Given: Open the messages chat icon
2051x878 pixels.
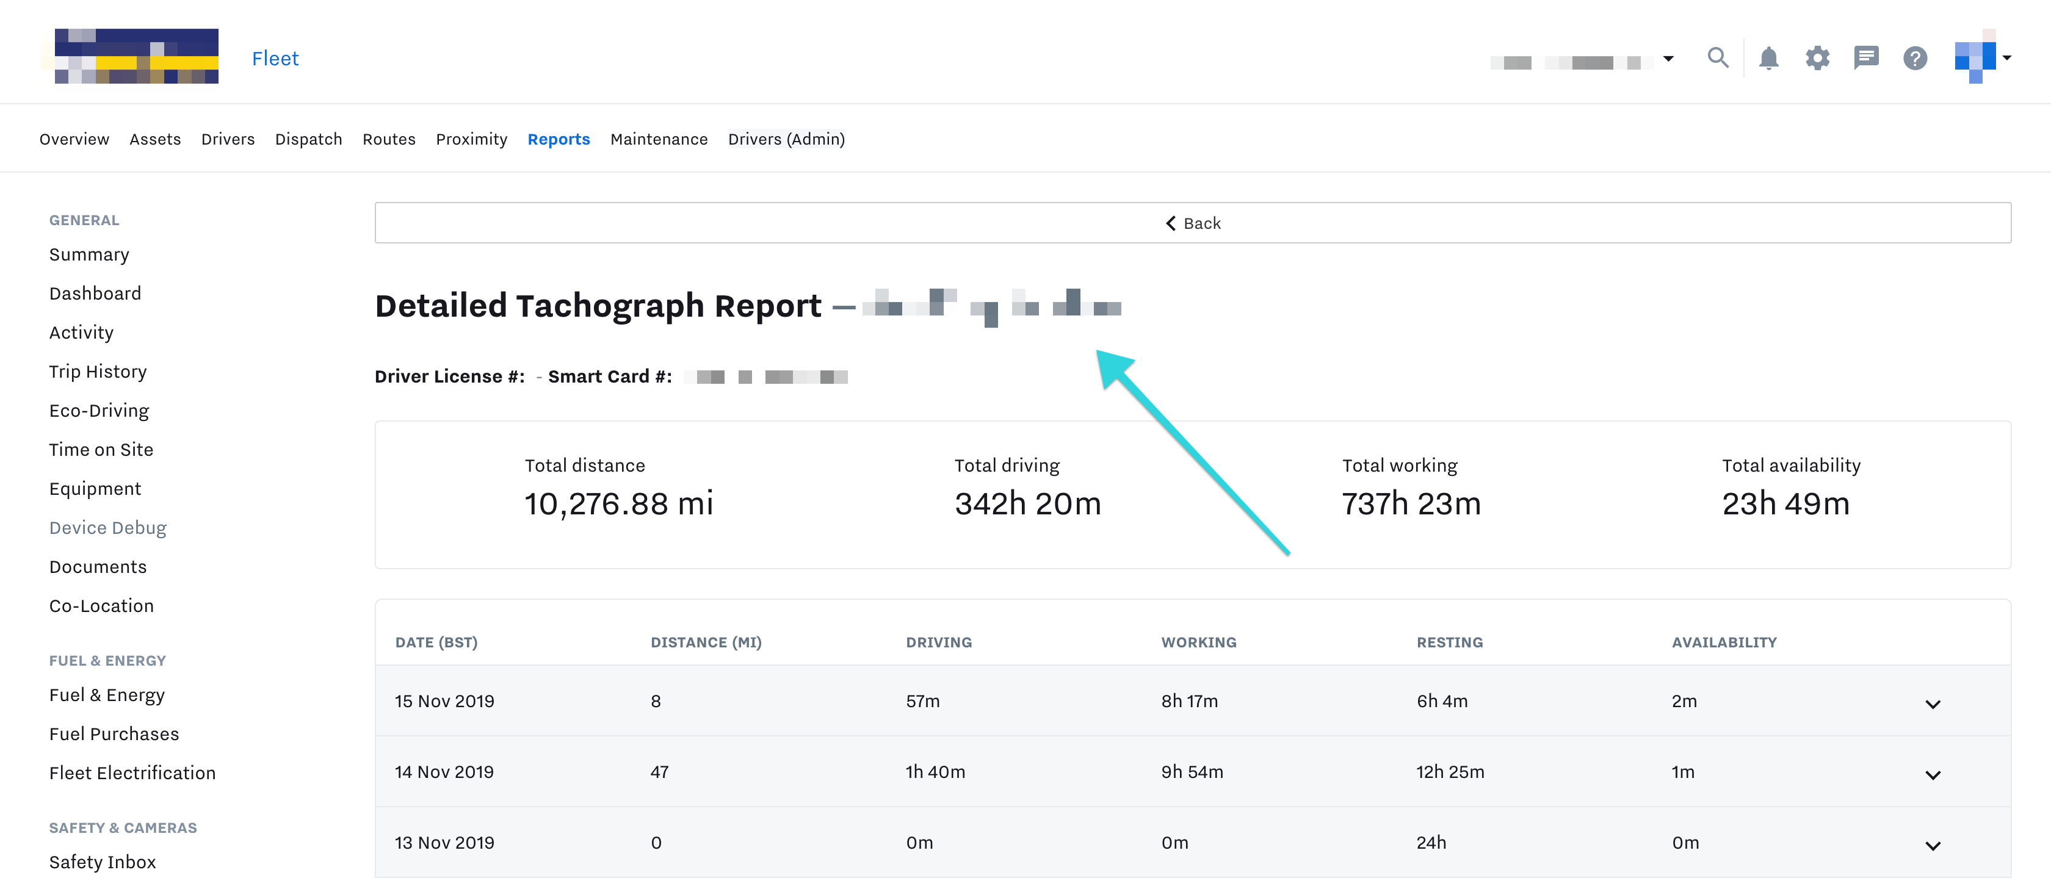Looking at the screenshot, I should [x=1865, y=58].
